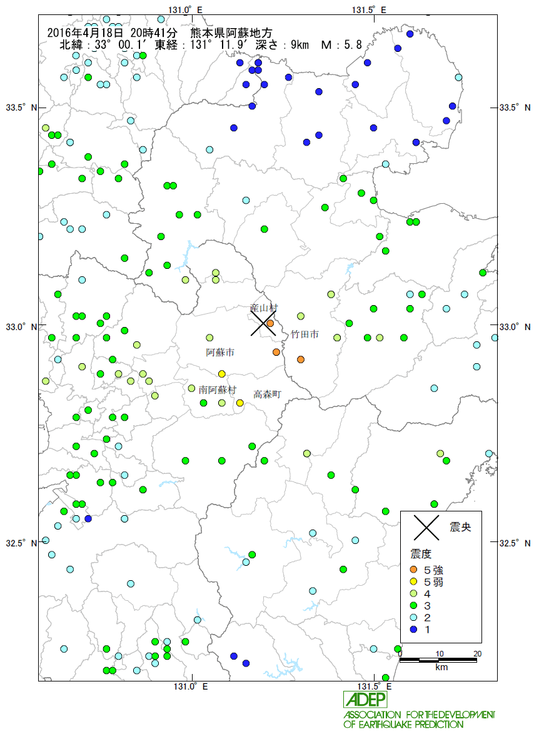Select the orange dot directly below 竹田市 label
Image resolution: width=534 pixels, height=734 pixels.
(x=301, y=359)
